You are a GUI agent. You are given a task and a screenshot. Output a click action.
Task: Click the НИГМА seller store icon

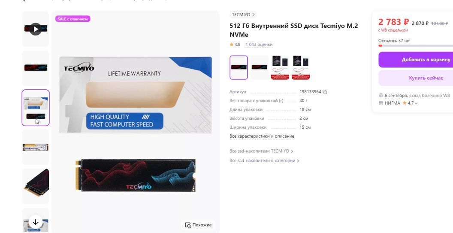tap(381, 103)
